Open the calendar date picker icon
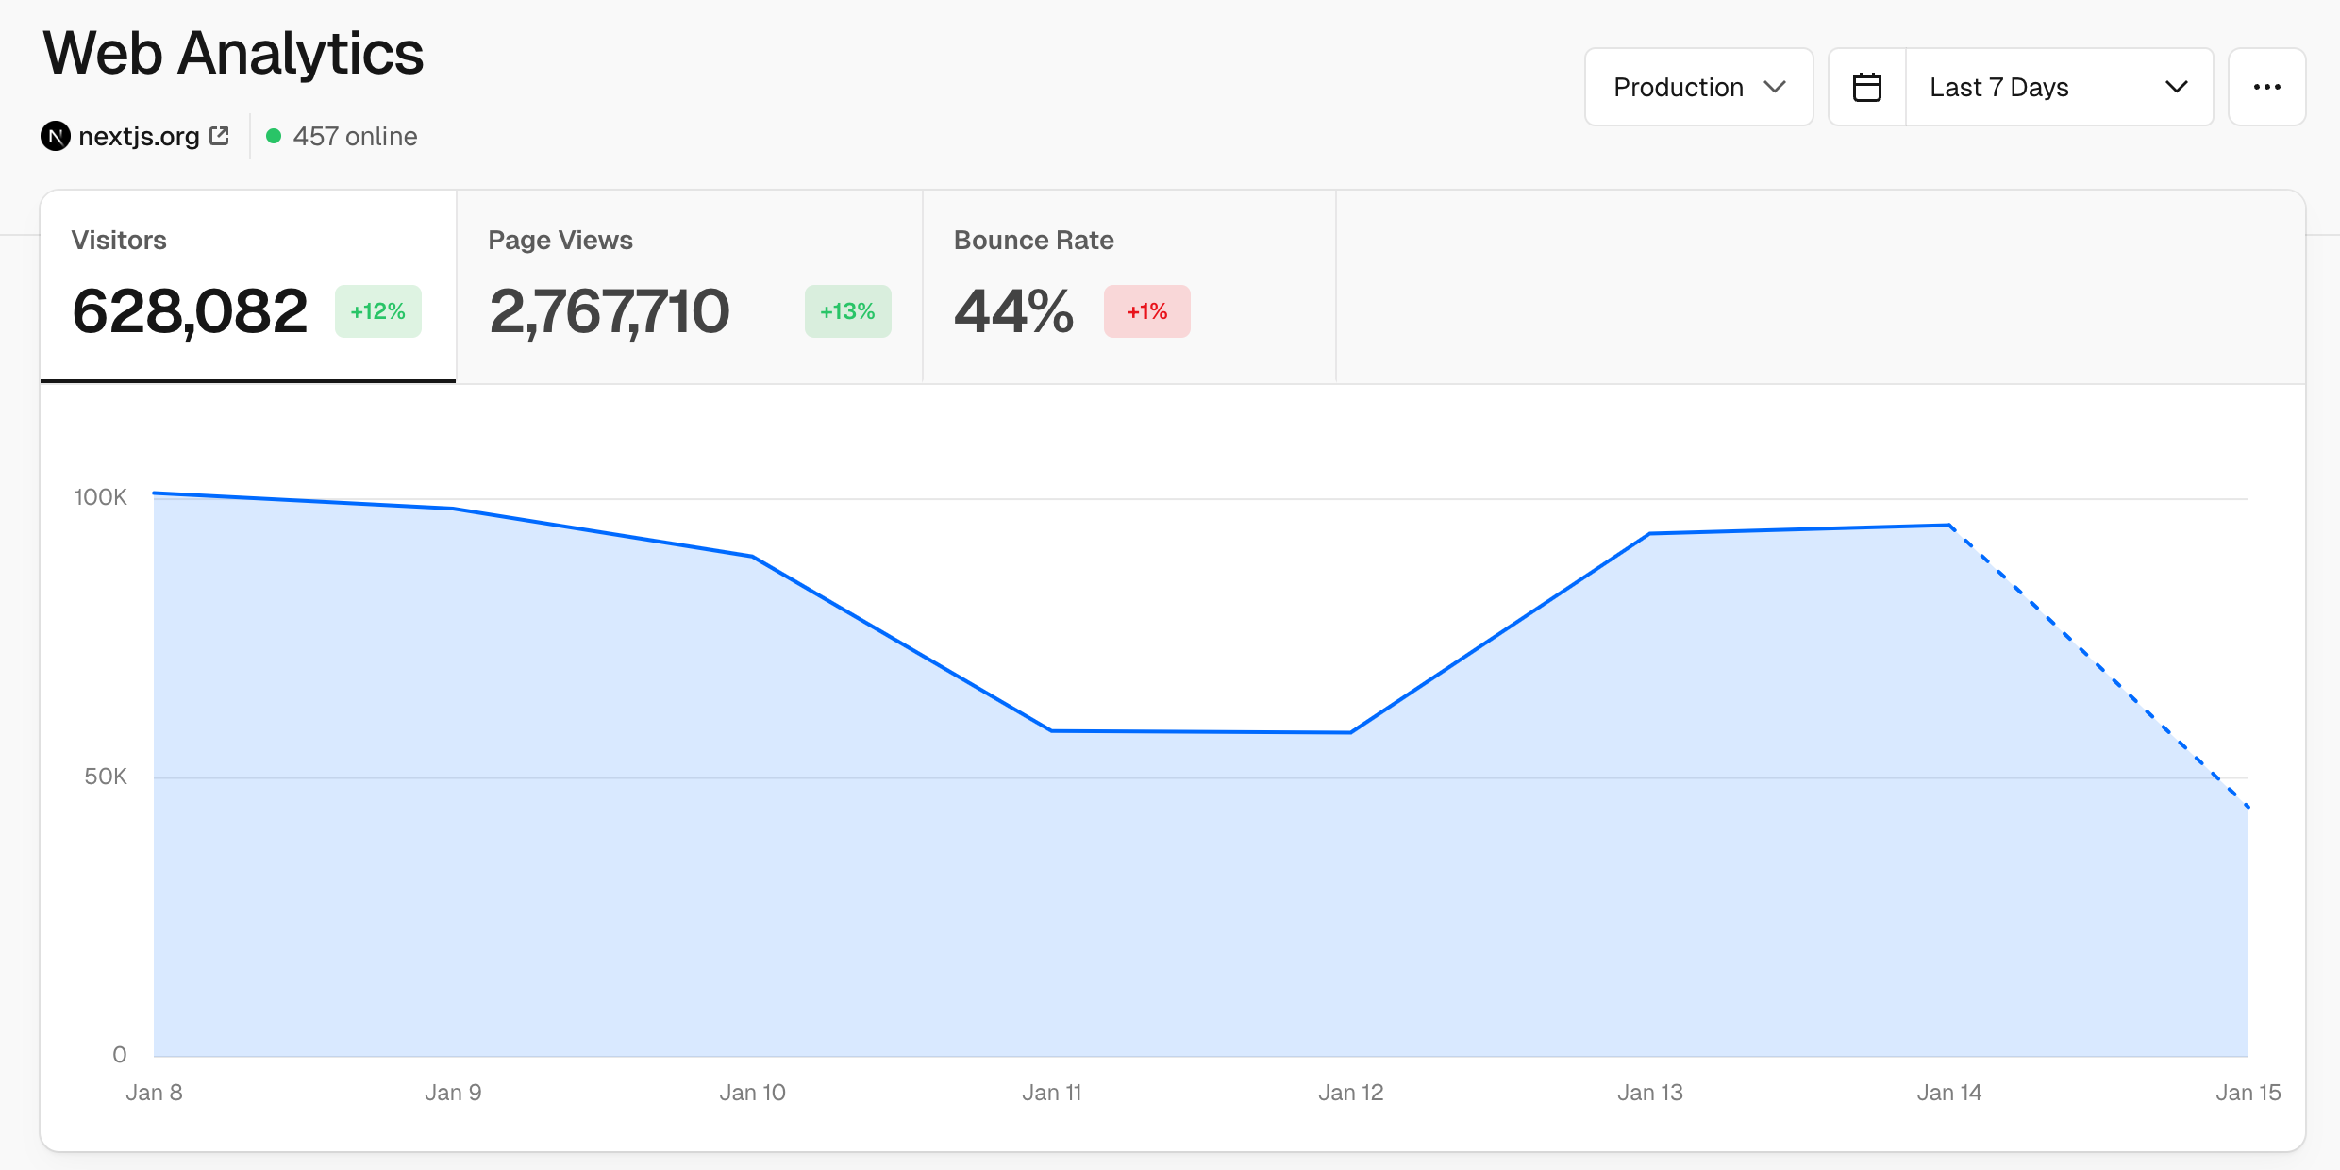Image resolution: width=2340 pixels, height=1170 pixels. pyautogui.click(x=1866, y=87)
